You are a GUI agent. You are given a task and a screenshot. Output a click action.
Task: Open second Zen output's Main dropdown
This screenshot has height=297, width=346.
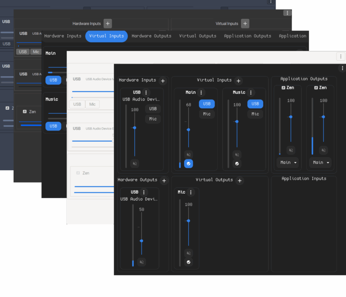click(320, 162)
